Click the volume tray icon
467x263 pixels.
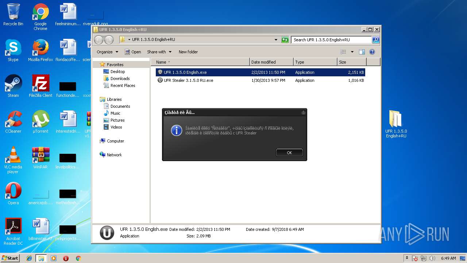click(433, 258)
